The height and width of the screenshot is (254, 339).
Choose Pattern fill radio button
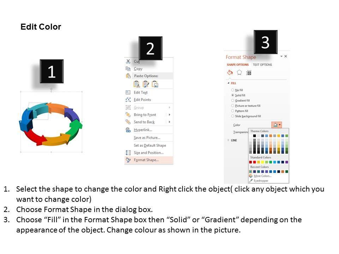coord(232,111)
